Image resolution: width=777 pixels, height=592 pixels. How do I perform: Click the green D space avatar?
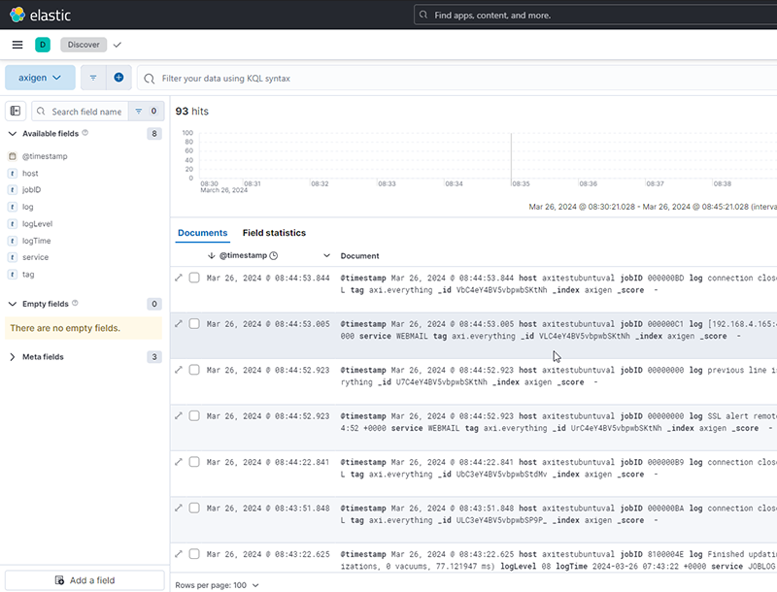pos(43,45)
